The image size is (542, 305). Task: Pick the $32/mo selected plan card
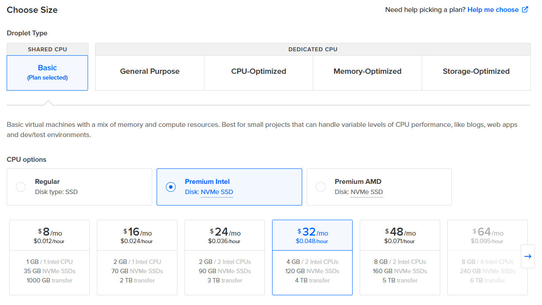(x=312, y=257)
